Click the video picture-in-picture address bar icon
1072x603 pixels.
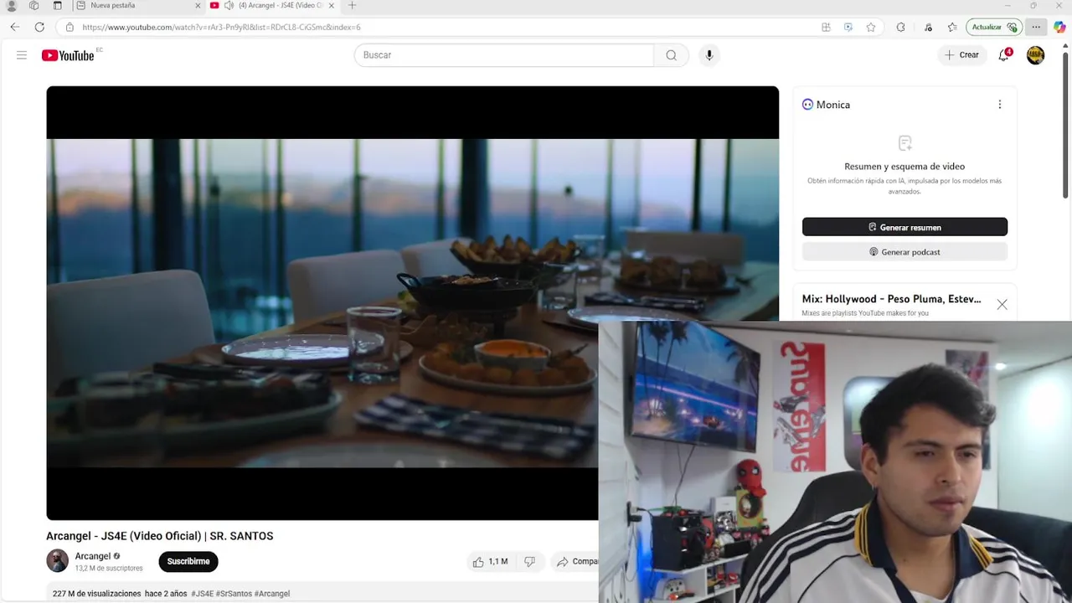point(848,27)
